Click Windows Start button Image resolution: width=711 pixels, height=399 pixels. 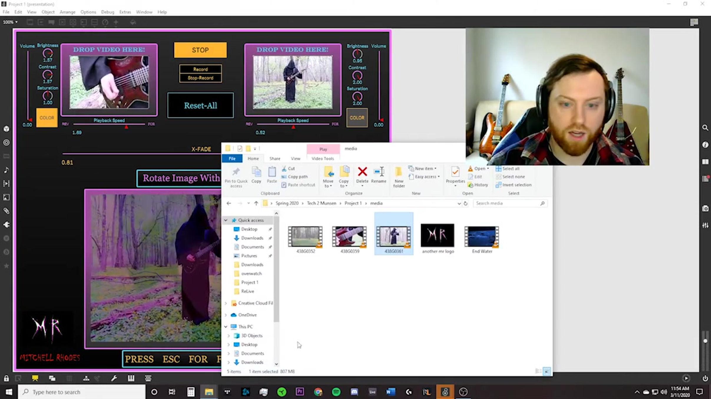click(9, 392)
